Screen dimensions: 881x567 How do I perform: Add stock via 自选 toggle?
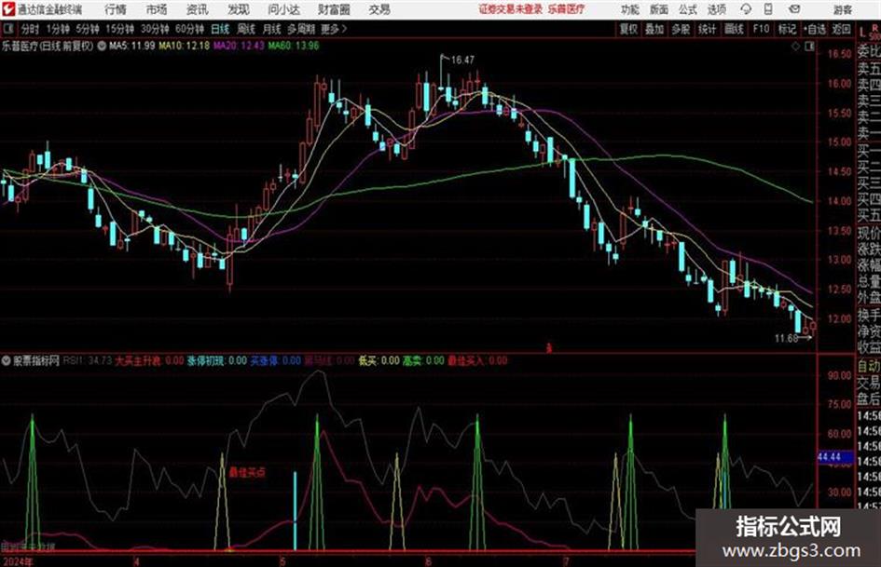tap(815, 29)
